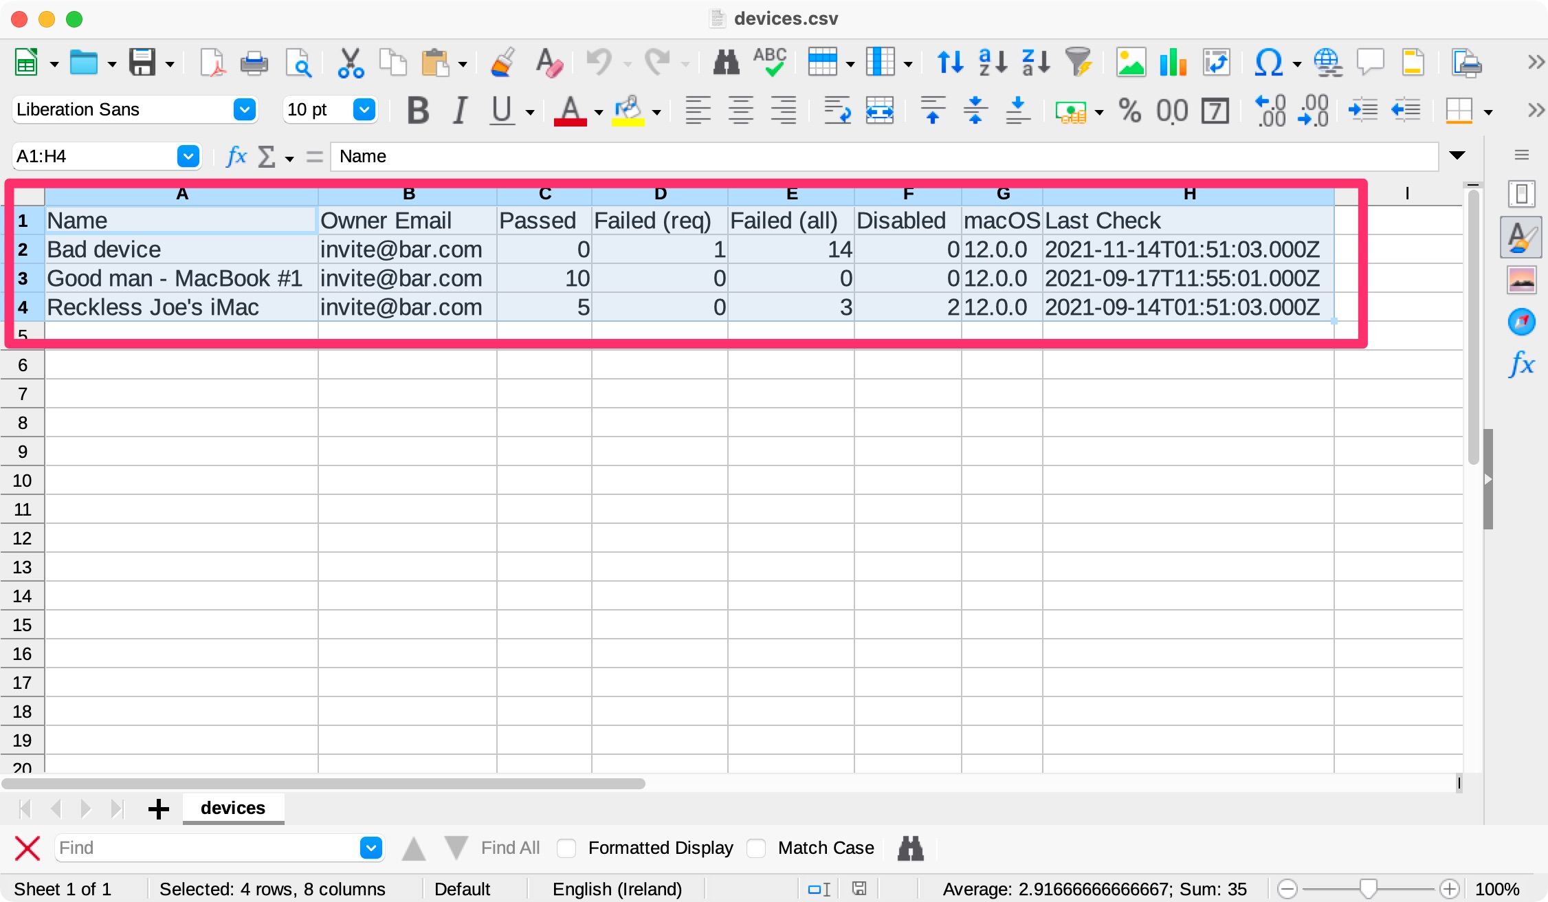
Task: Click the Copy icon
Action: (x=393, y=63)
